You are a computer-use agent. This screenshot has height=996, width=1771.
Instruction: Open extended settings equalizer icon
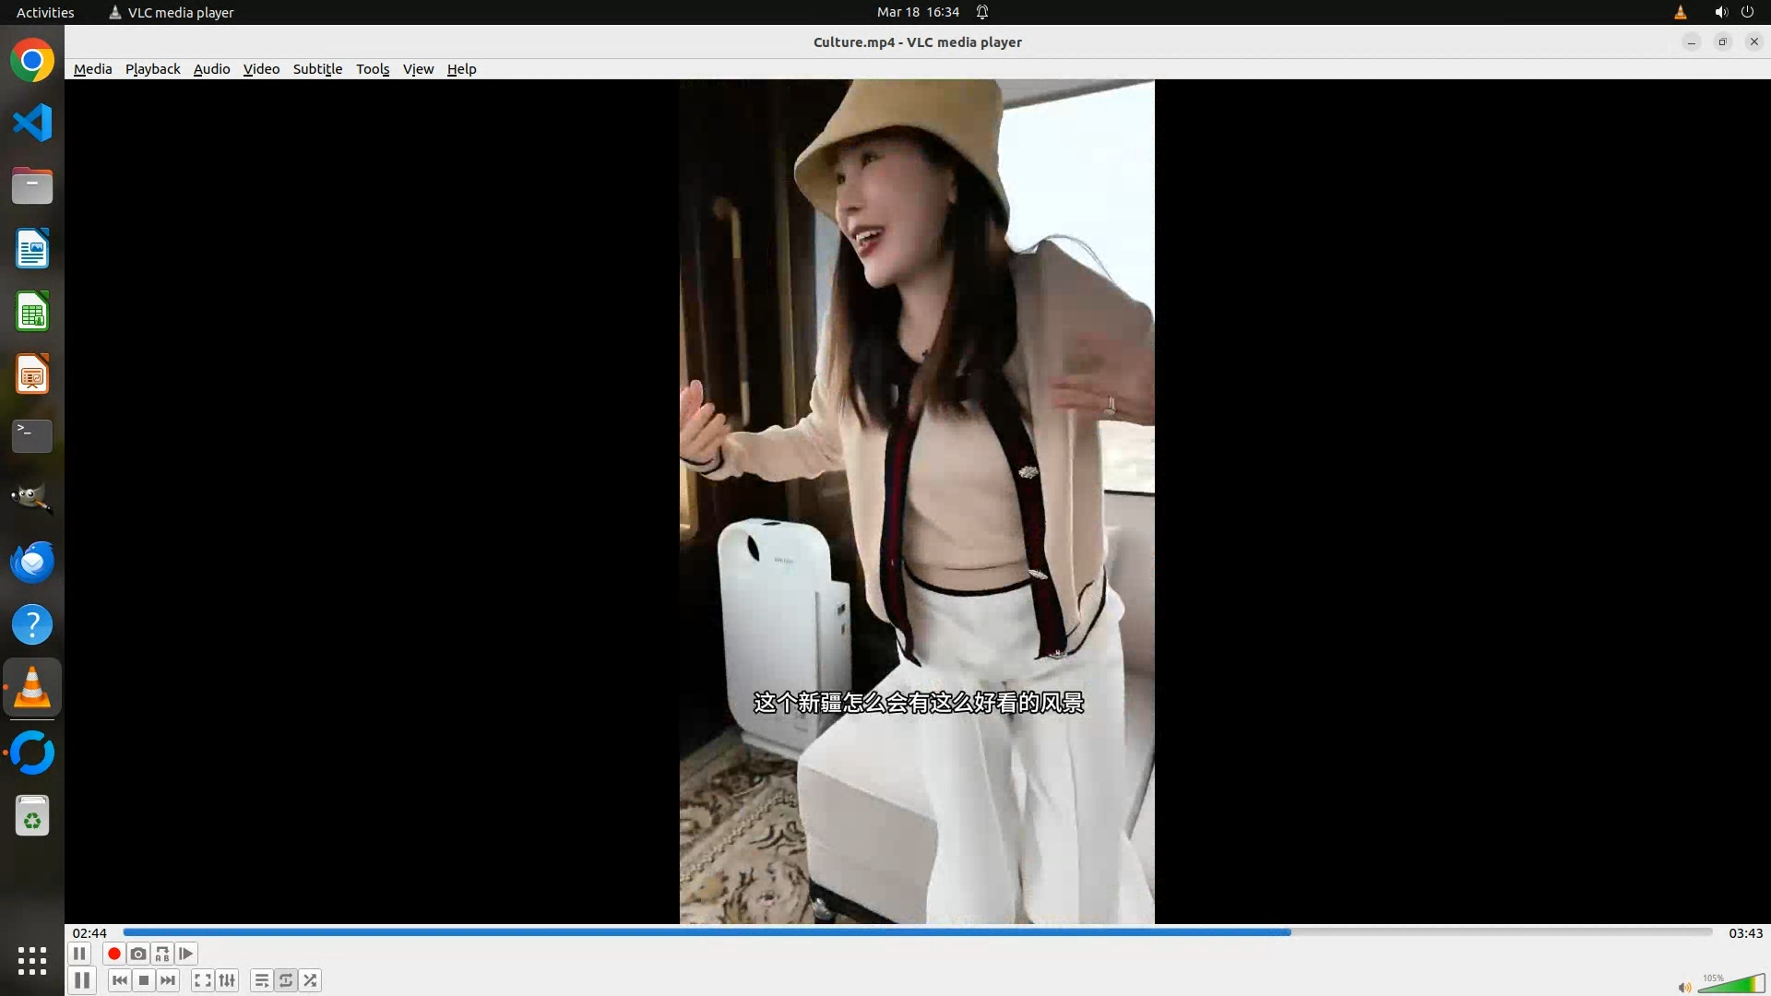click(227, 980)
